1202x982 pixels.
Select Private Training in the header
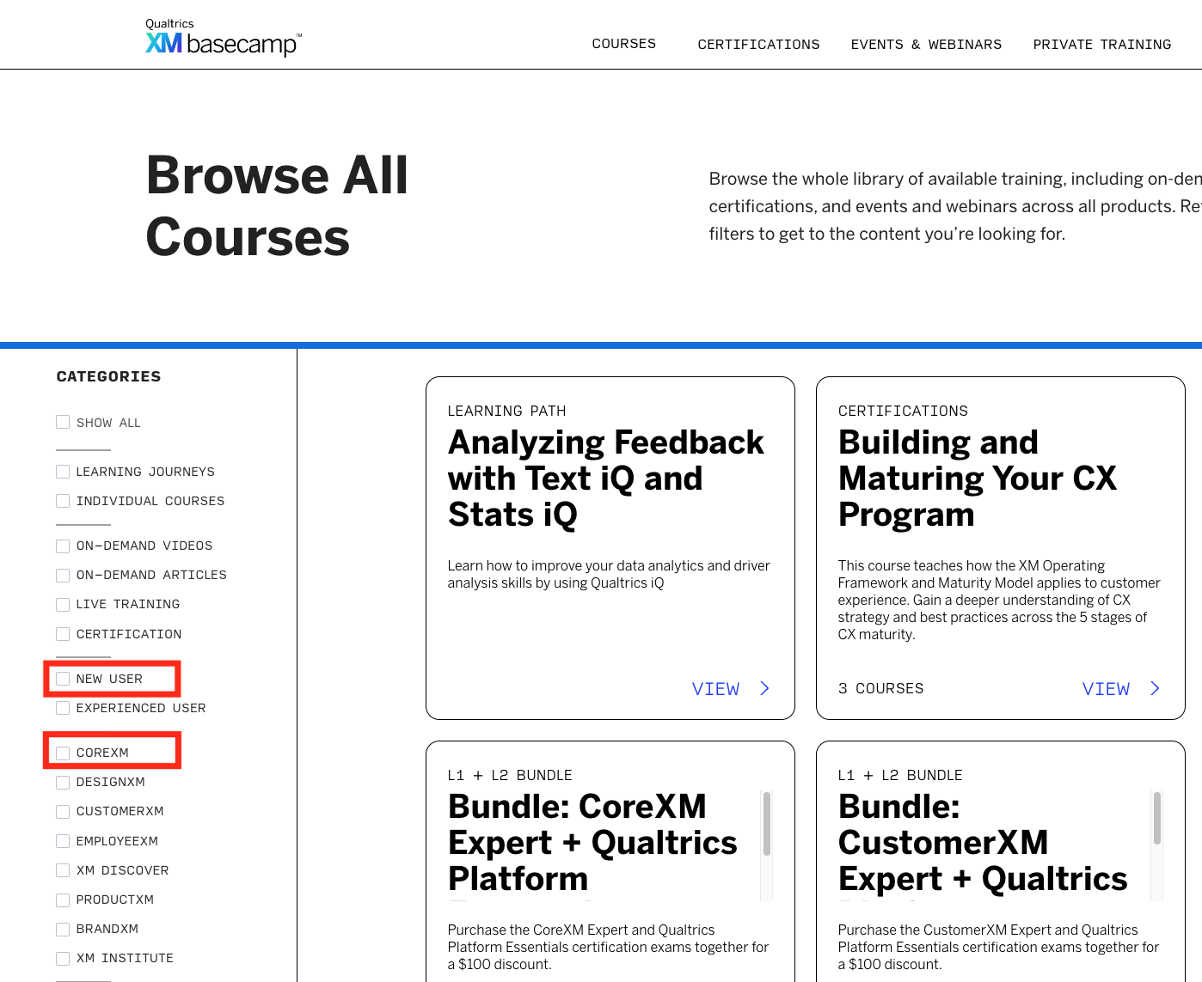tap(1101, 45)
